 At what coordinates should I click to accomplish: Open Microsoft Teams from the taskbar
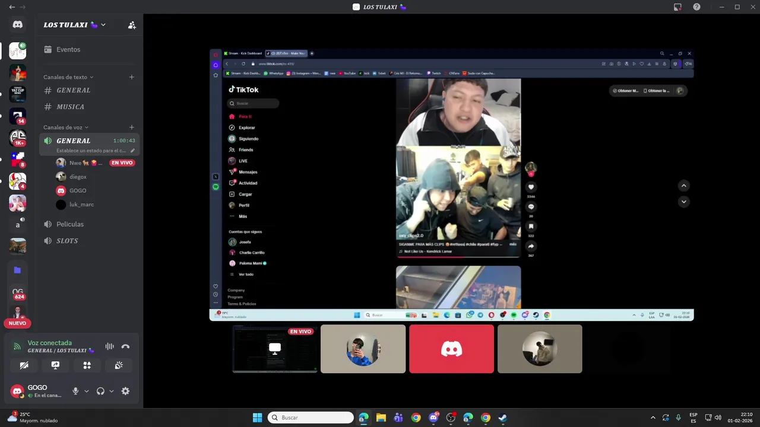(x=398, y=418)
